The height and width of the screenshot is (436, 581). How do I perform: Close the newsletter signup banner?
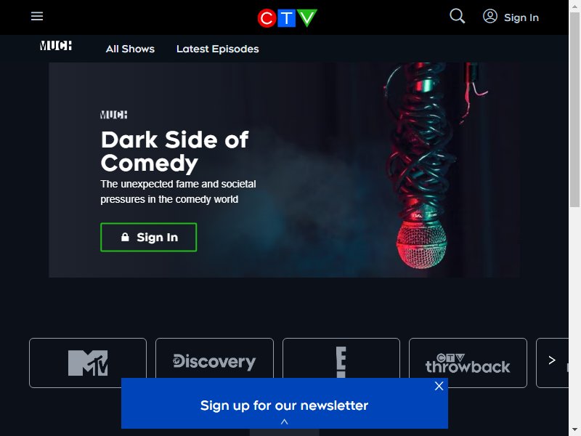(x=439, y=386)
